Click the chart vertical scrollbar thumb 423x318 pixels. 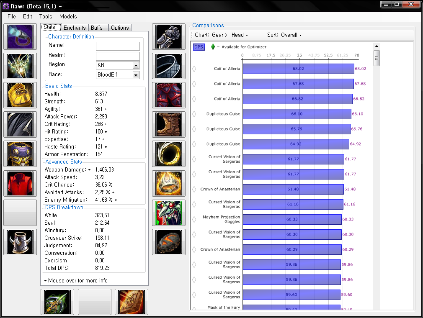[x=377, y=58]
